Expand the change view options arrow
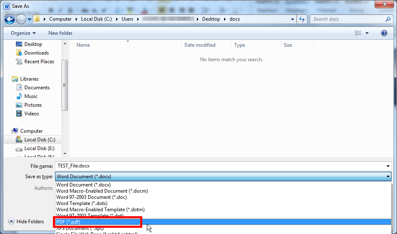Image resolution: width=397 pixels, height=234 pixels. tap(367, 33)
